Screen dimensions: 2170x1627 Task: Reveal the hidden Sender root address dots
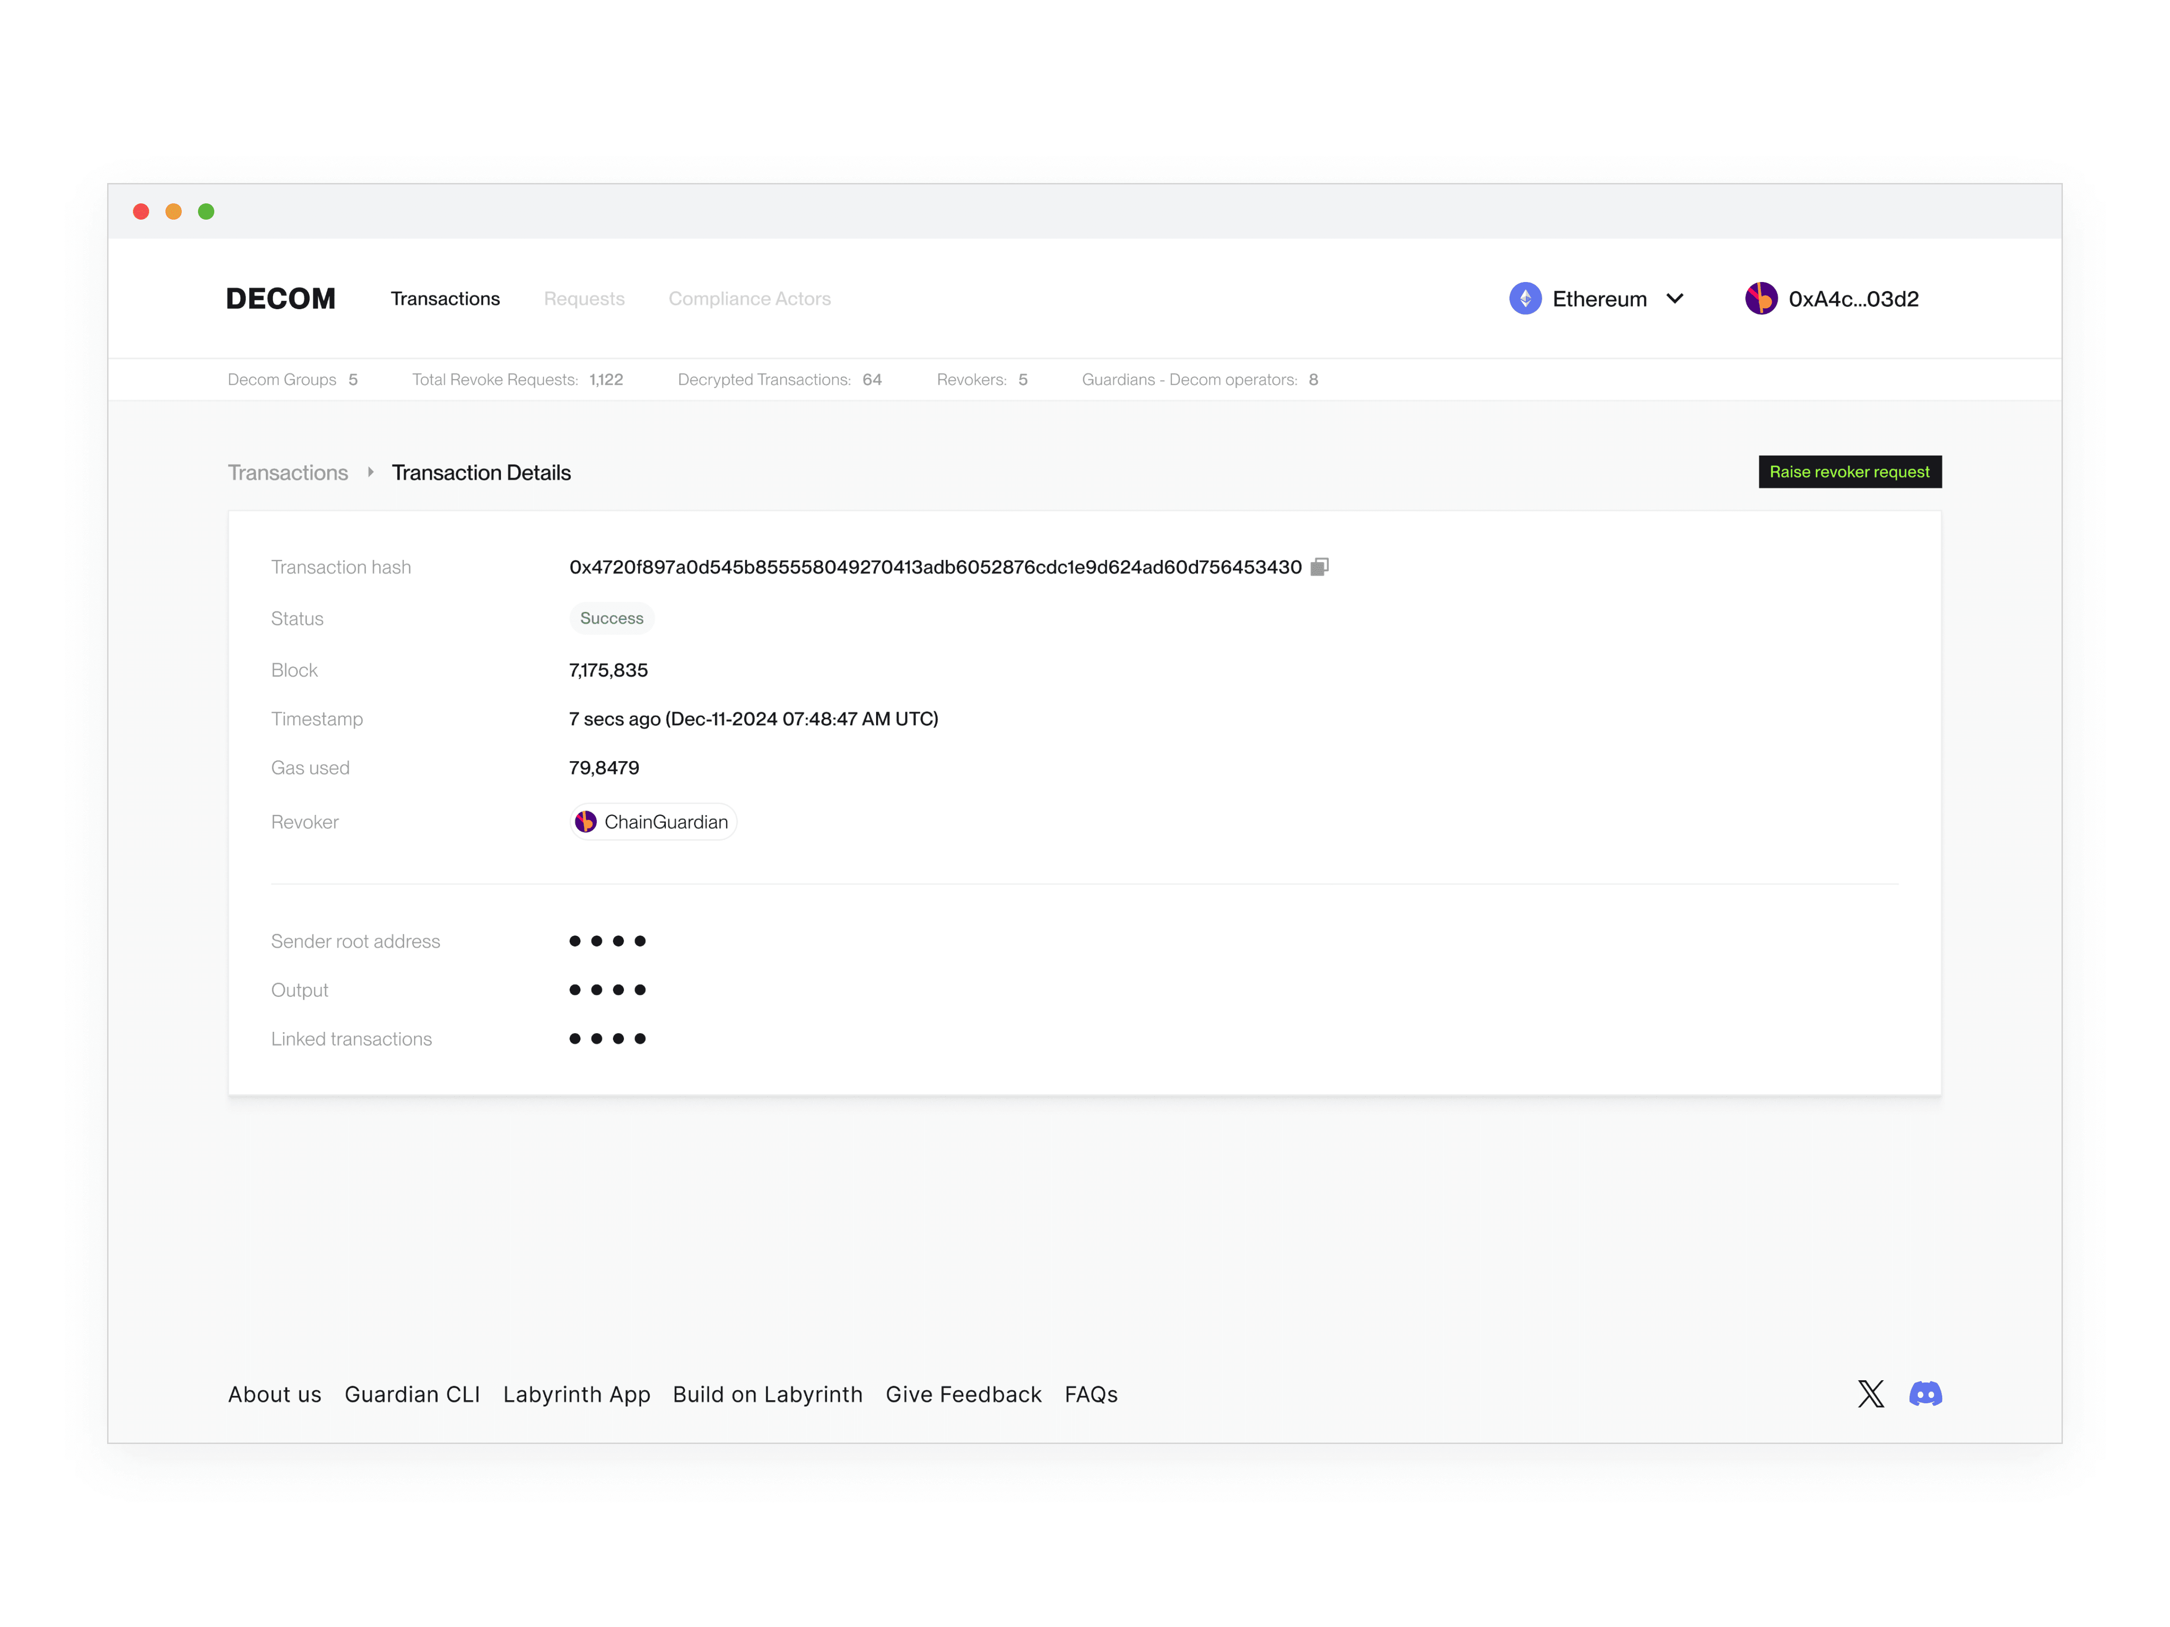[x=607, y=940]
